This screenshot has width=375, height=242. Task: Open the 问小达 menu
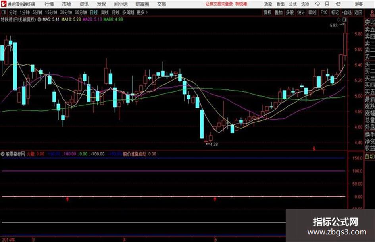point(121,4)
